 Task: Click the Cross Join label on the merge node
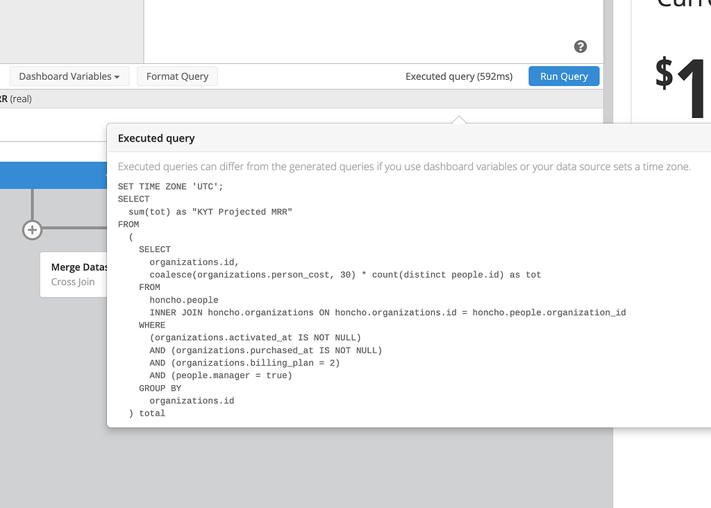[x=74, y=282]
